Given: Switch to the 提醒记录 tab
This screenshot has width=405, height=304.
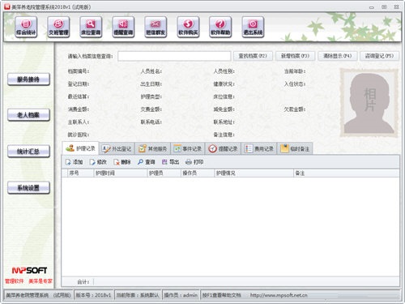Looking at the screenshot, I should point(223,149).
